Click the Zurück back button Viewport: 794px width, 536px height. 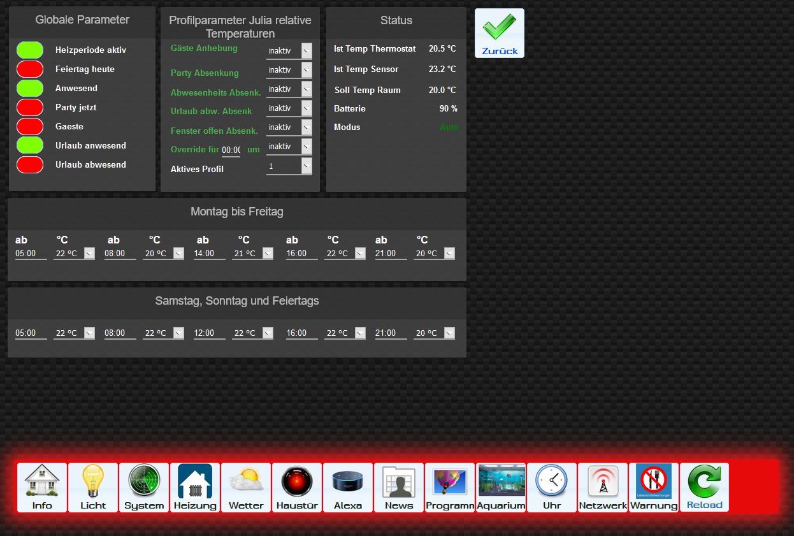coord(500,33)
